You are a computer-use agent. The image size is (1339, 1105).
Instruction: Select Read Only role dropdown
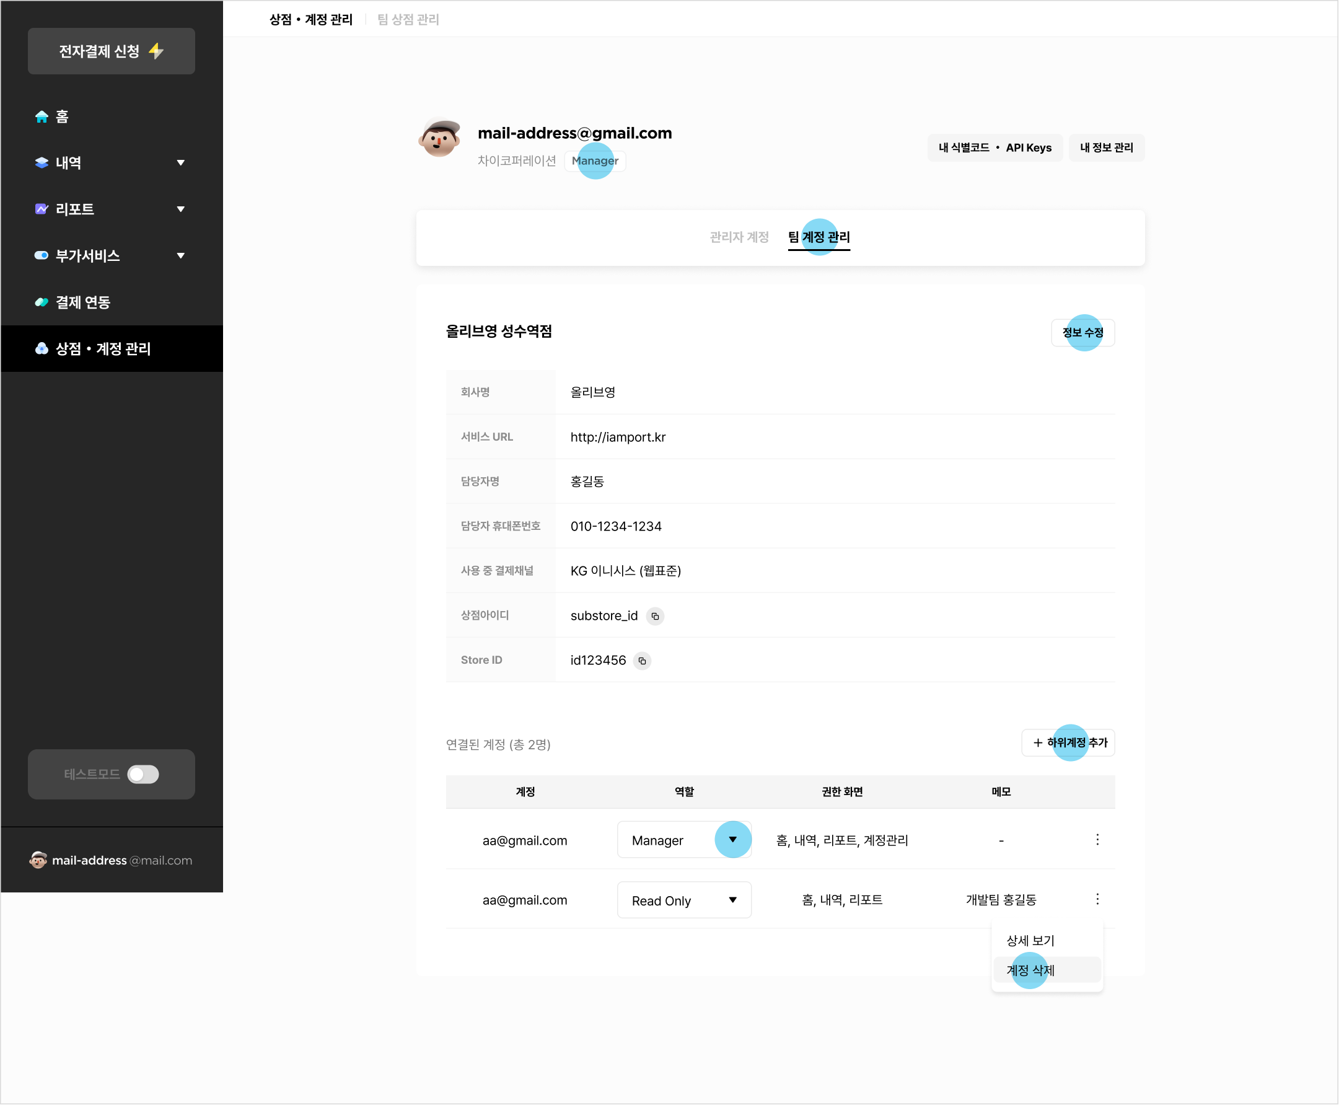683,898
